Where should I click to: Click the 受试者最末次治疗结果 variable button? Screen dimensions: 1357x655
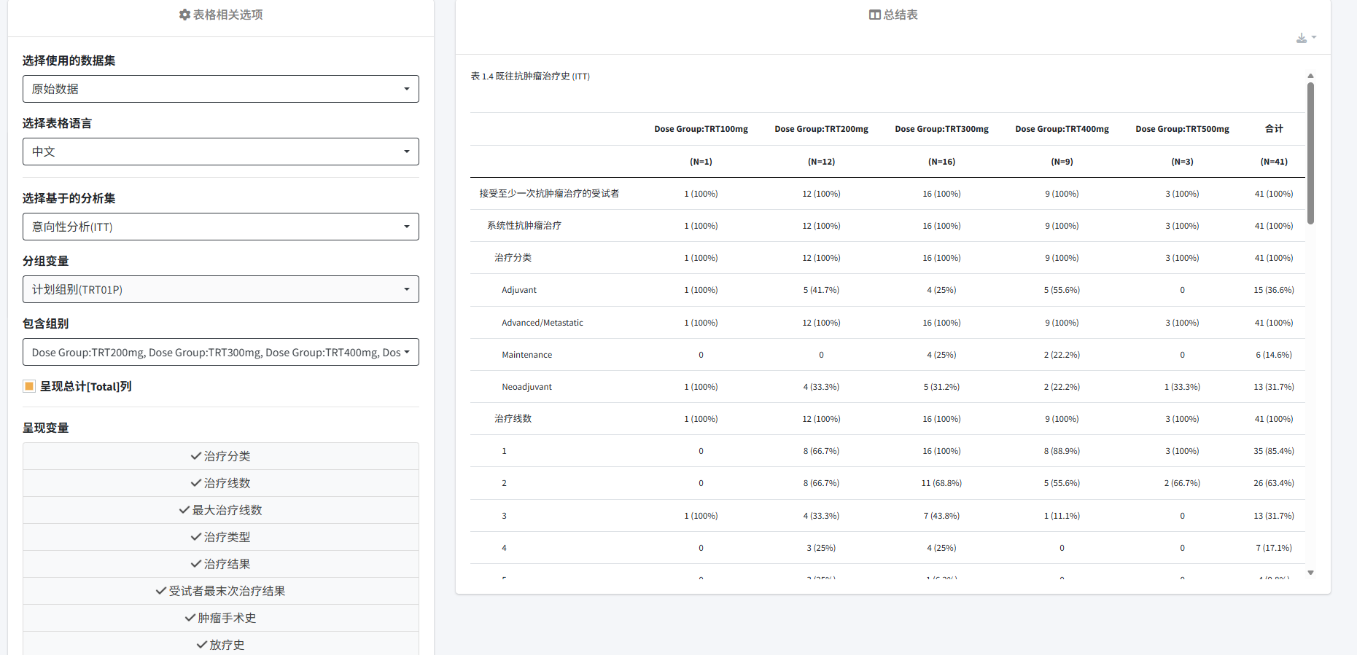221,591
